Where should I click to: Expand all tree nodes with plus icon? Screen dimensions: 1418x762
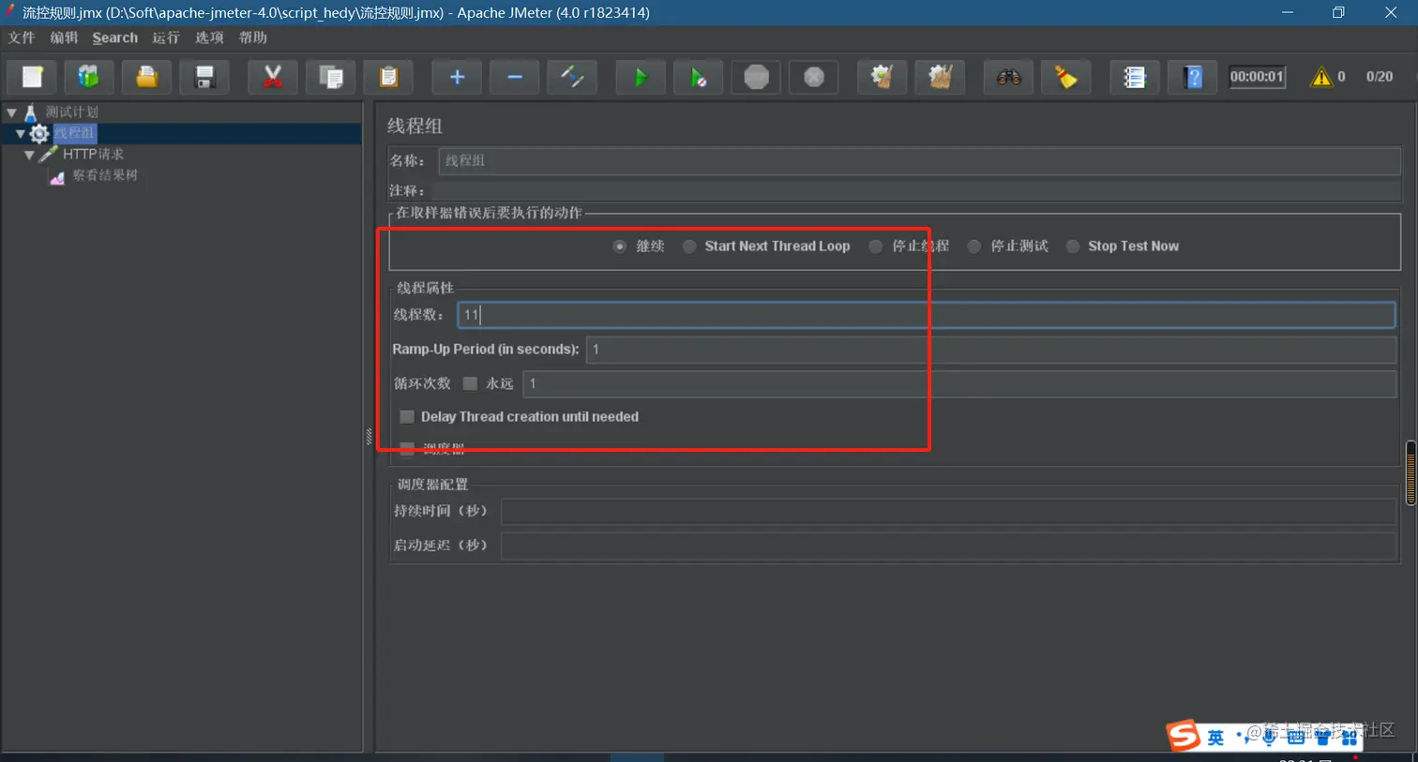point(457,77)
